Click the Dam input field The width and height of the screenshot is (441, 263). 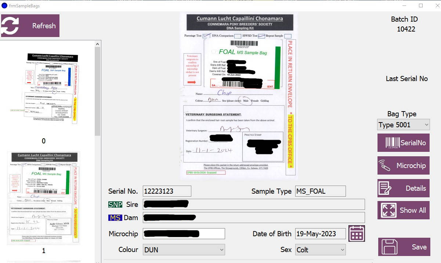pyautogui.click(x=254, y=218)
